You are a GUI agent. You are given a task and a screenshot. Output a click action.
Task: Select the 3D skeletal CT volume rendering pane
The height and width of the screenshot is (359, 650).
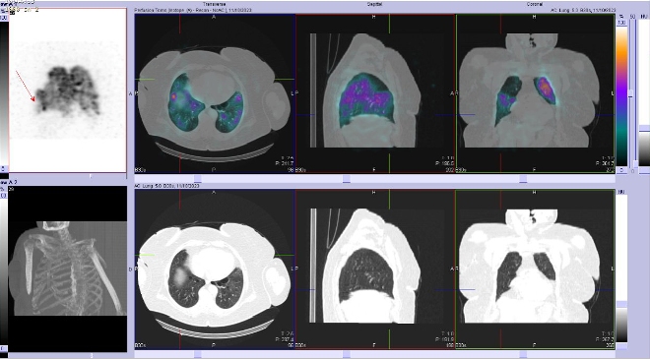68,269
